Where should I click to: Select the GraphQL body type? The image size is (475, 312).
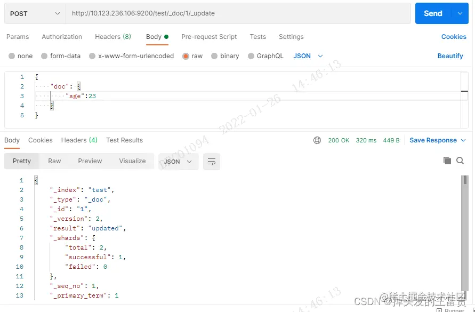coord(265,56)
